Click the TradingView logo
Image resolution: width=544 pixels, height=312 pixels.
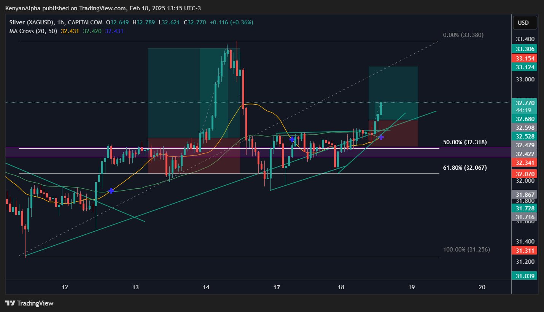pos(29,303)
